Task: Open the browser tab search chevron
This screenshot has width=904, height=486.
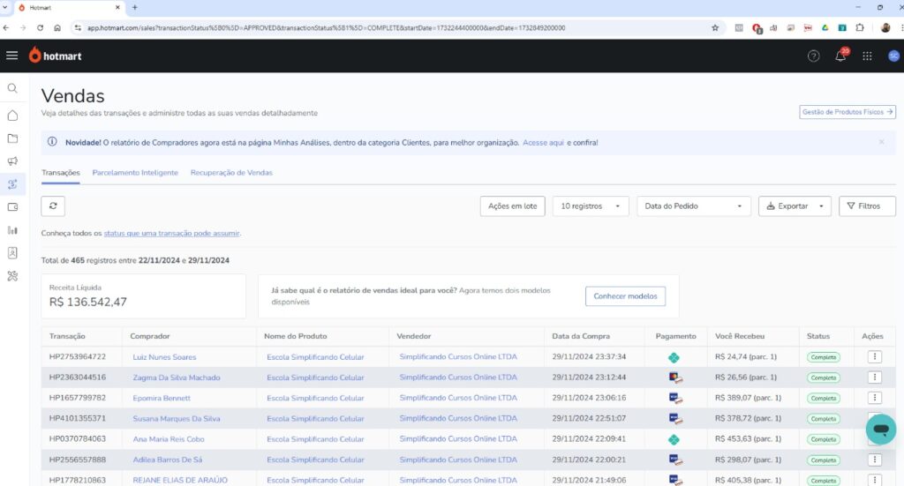Action: [5, 7]
